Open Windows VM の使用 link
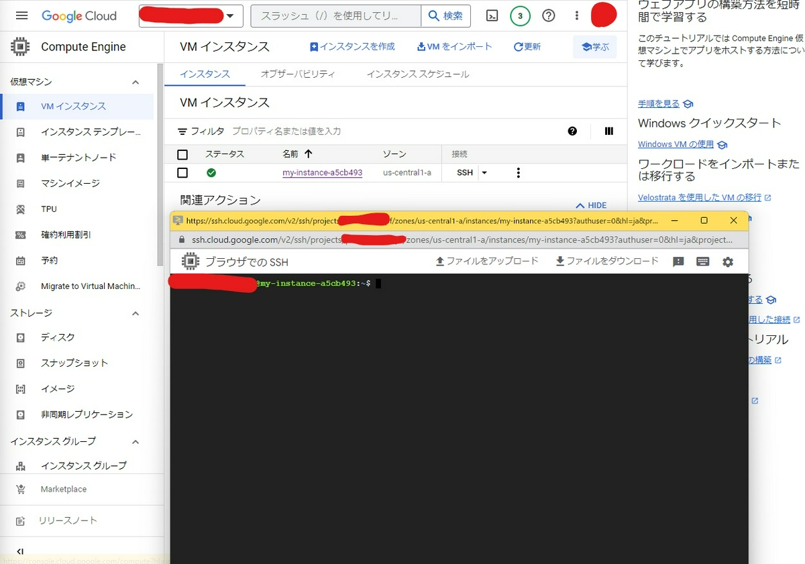Image resolution: width=805 pixels, height=564 pixels. tap(676, 145)
